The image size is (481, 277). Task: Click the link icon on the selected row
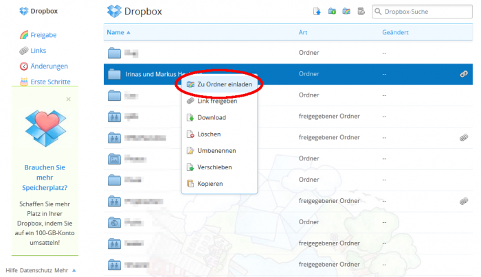coord(464,73)
